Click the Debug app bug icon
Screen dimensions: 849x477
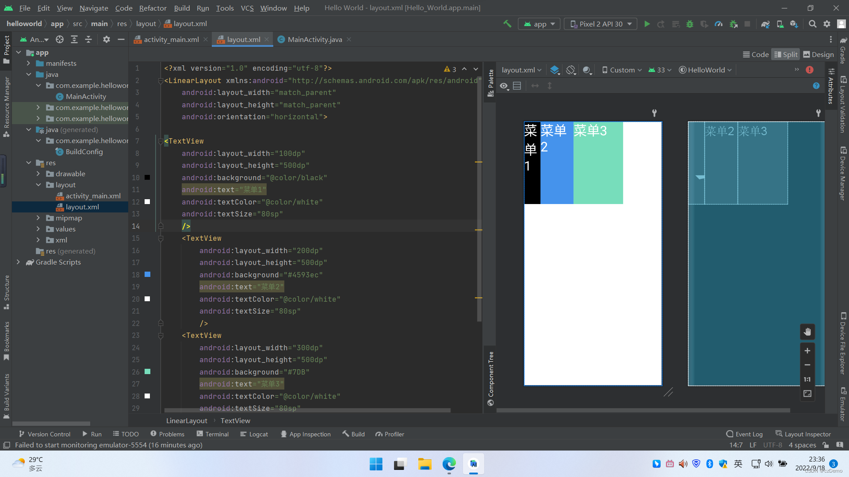(689, 24)
